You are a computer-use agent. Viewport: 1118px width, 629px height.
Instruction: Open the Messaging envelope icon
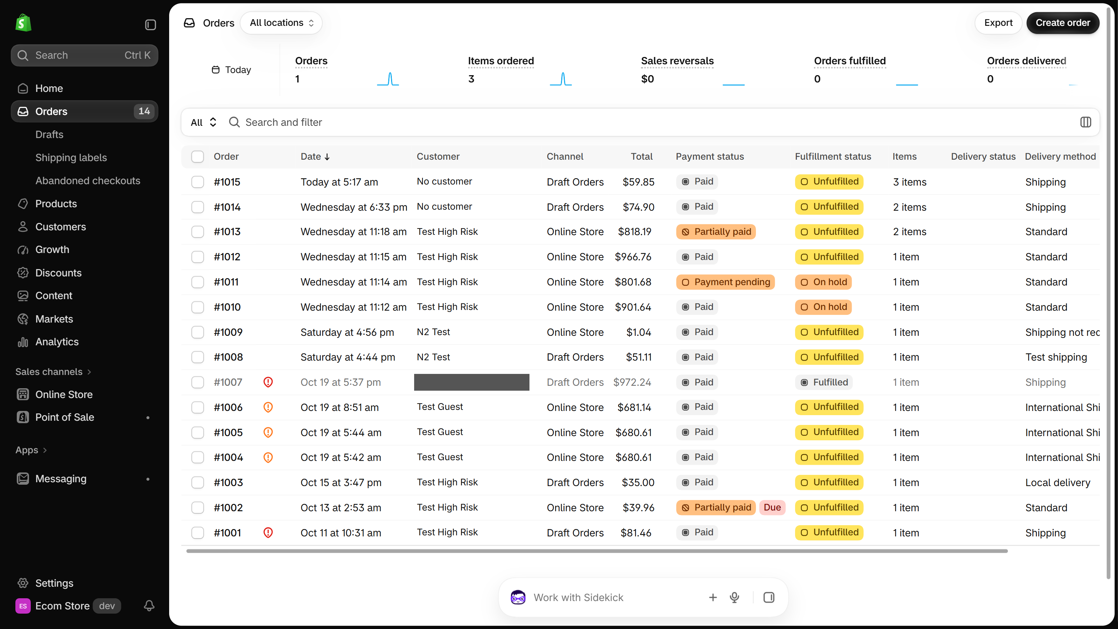(23, 479)
